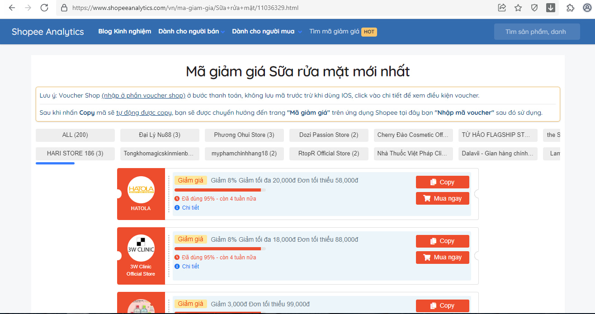Expand the 'Dành cho người bán' menu
595x314 pixels.
(x=191, y=32)
